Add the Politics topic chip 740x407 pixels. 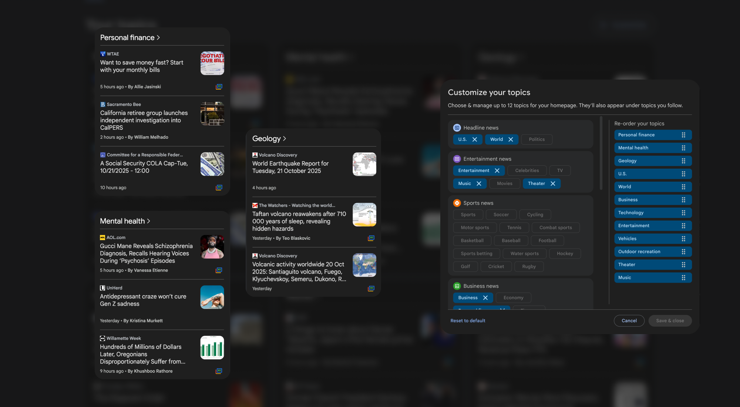click(536, 139)
